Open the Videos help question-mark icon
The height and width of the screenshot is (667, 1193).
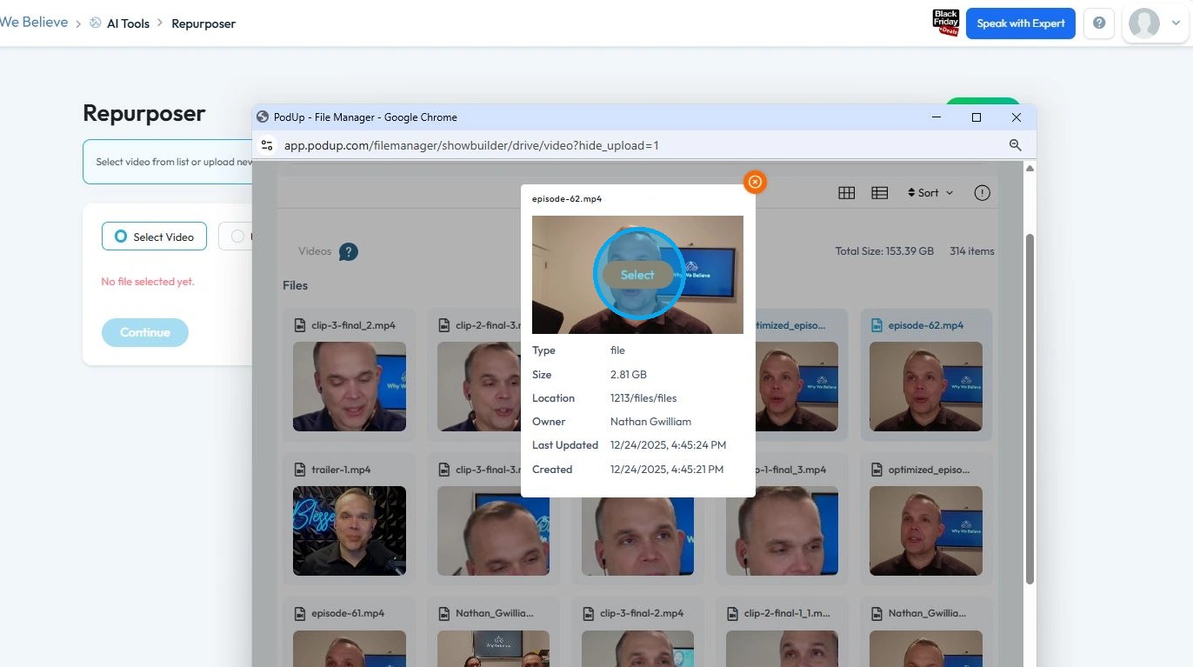pos(349,252)
